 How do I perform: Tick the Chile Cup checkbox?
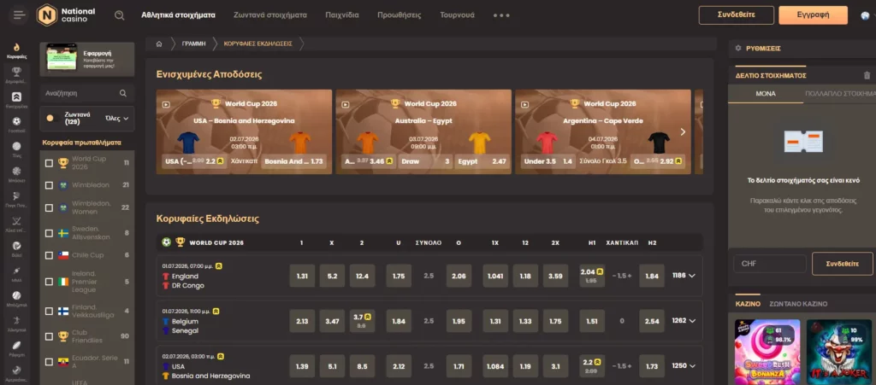coord(49,255)
